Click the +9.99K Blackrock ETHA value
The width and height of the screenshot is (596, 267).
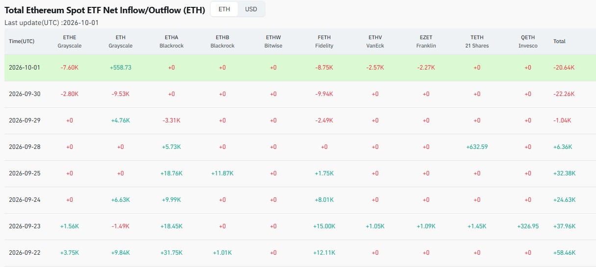pyautogui.click(x=172, y=200)
